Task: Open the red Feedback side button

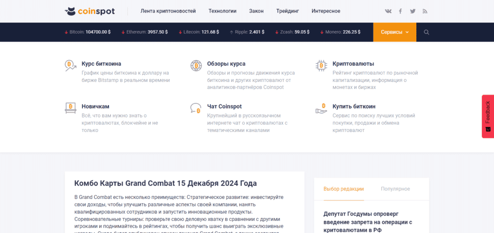Action: (488, 116)
